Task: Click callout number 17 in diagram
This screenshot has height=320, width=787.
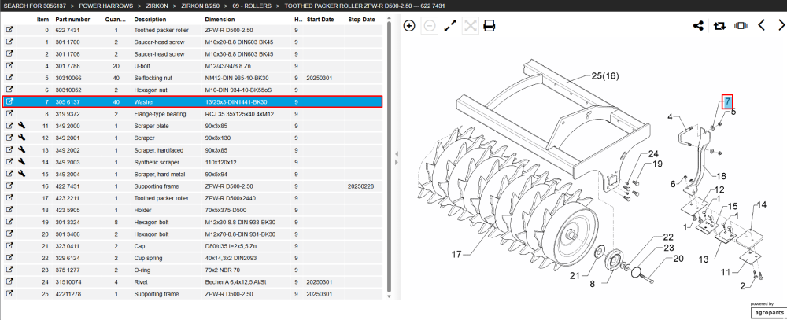Action: [x=456, y=254]
